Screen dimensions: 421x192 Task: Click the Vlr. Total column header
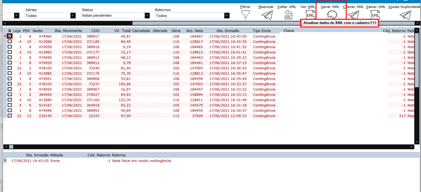[x=122, y=31]
